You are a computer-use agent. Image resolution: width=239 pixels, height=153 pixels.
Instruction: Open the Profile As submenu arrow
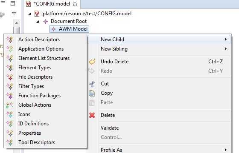[226, 150]
